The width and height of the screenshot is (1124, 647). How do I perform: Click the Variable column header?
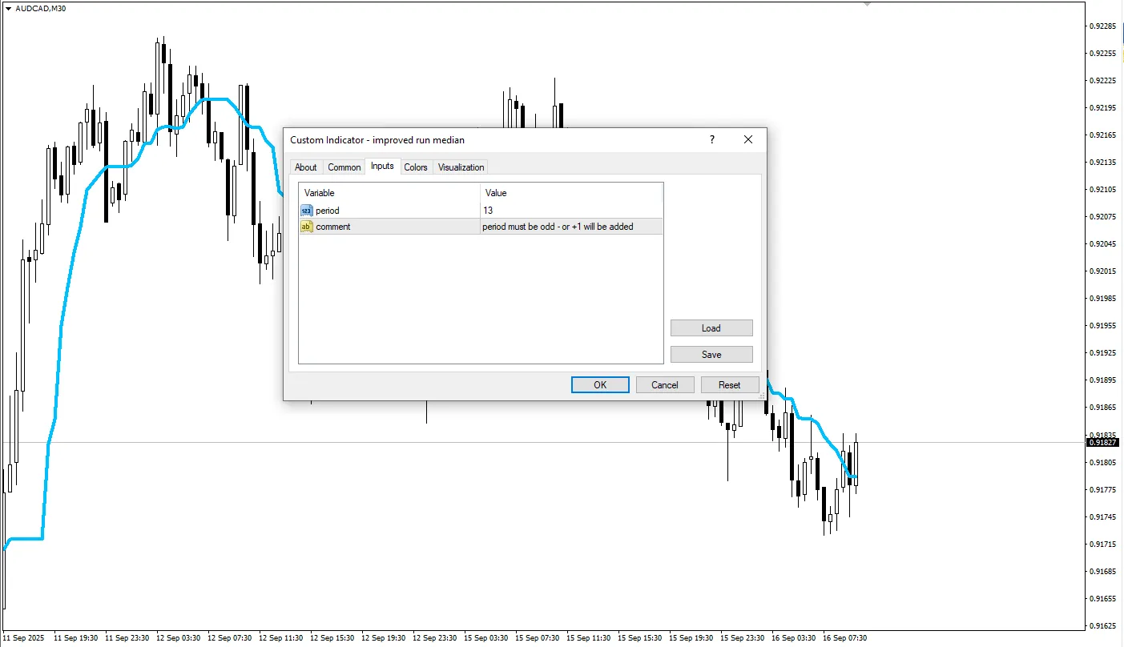tap(389, 193)
